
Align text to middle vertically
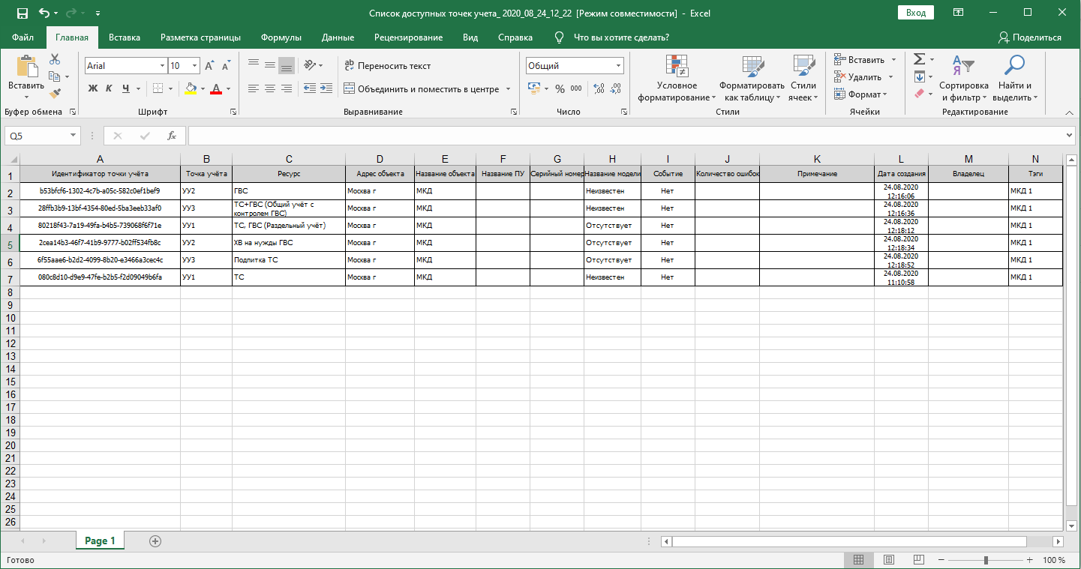pyautogui.click(x=270, y=65)
